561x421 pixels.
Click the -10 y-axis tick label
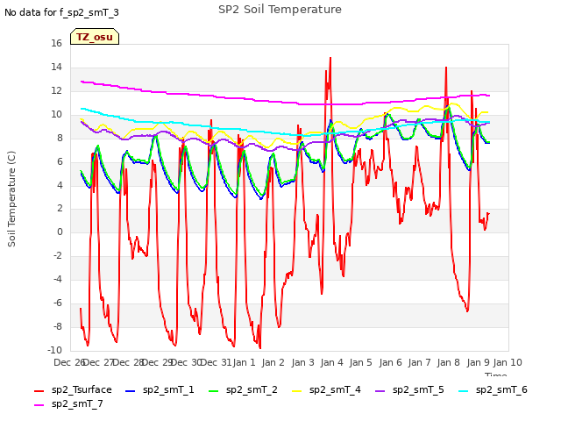54,350
